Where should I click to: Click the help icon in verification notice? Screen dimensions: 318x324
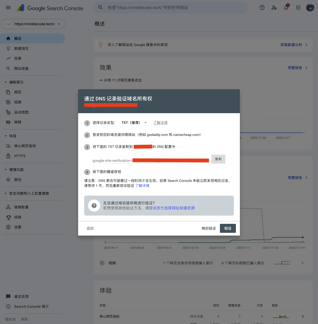(x=94, y=206)
